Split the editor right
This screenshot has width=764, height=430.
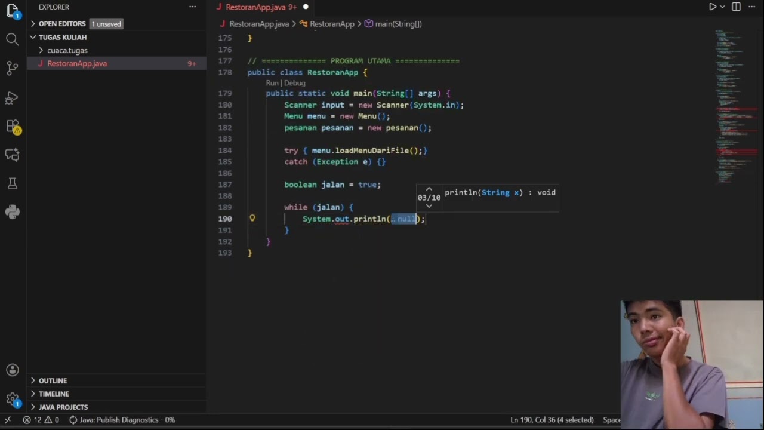pyautogui.click(x=736, y=7)
